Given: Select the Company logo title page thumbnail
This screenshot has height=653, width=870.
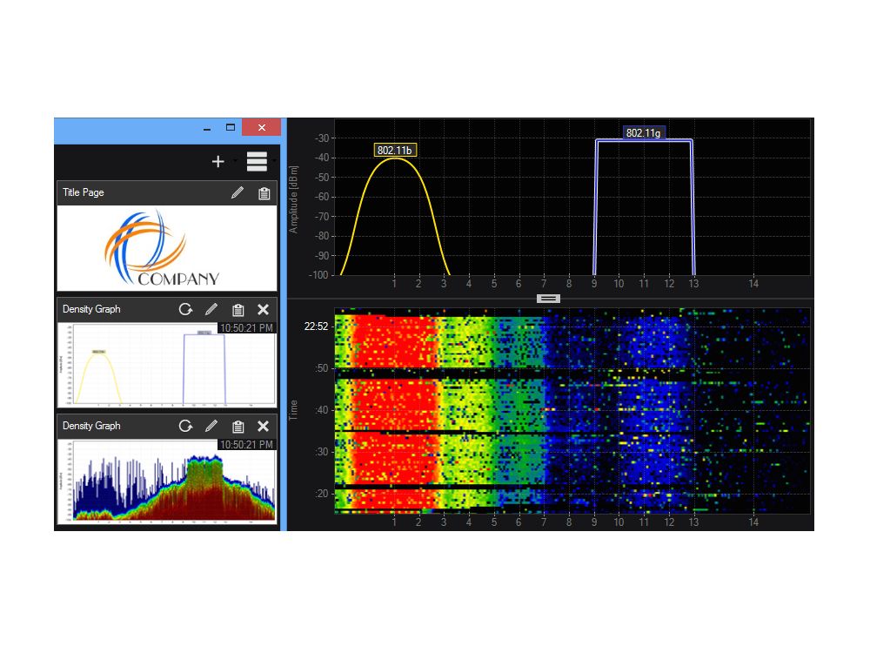Looking at the screenshot, I should (167, 247).
